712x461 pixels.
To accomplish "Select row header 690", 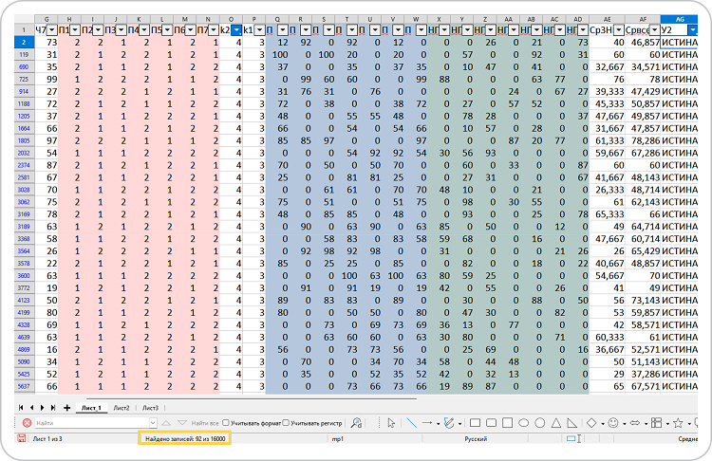I will [24, 66].
